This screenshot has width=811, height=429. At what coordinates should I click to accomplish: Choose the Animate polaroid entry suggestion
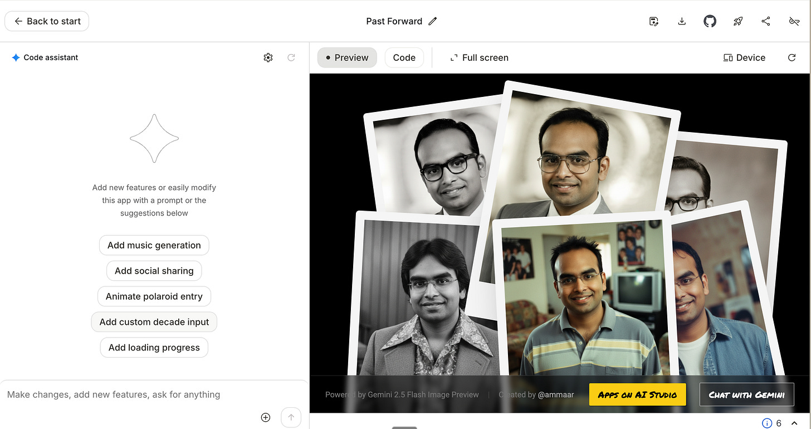[154, 296]
